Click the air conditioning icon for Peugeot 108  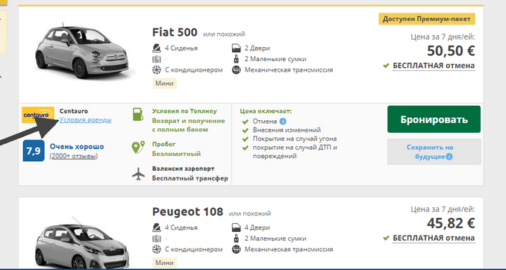point(157,249)
